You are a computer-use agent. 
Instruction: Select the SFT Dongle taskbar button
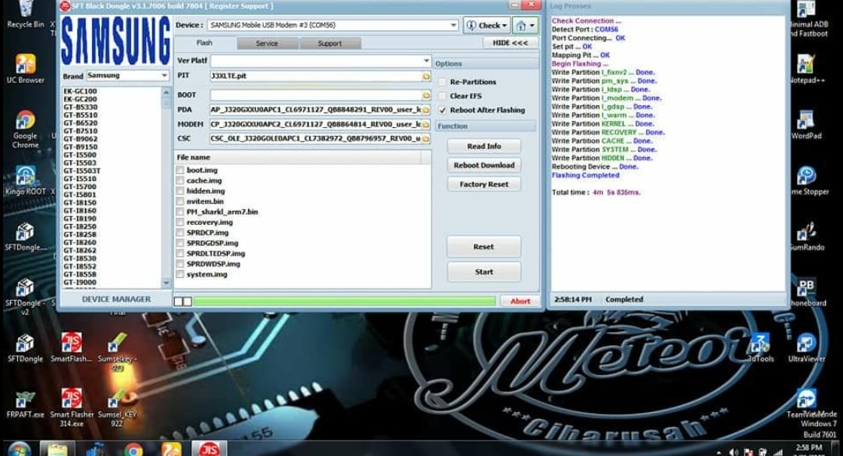point(209,448)
